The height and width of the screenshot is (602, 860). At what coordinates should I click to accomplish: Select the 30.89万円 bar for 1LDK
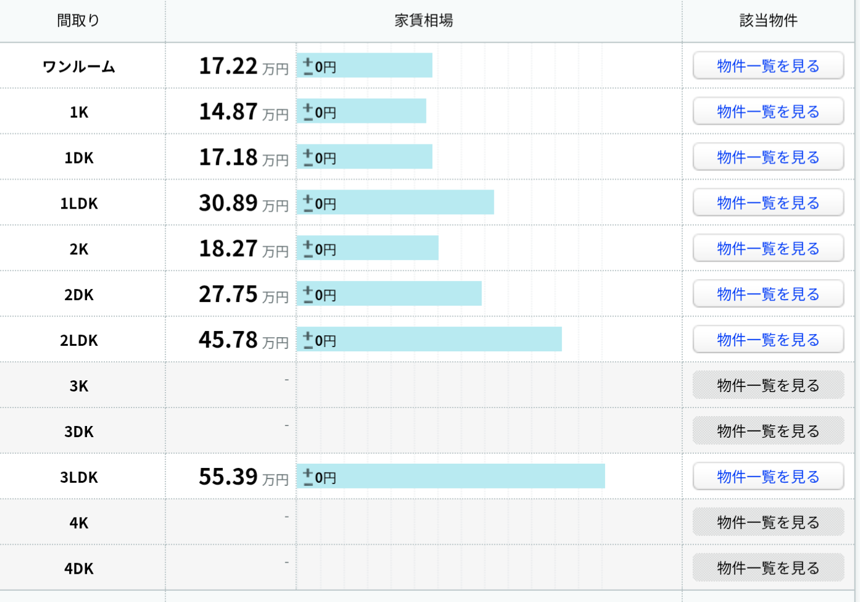click(395, 203)
